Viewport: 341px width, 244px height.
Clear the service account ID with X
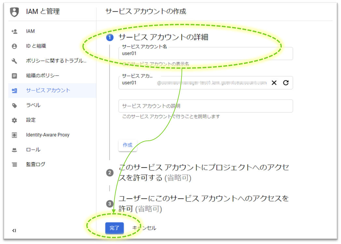point(274,83)
